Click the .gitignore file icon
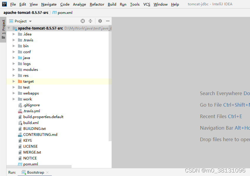The width and height of the screenshot is (250, 176). click(20, 105)
